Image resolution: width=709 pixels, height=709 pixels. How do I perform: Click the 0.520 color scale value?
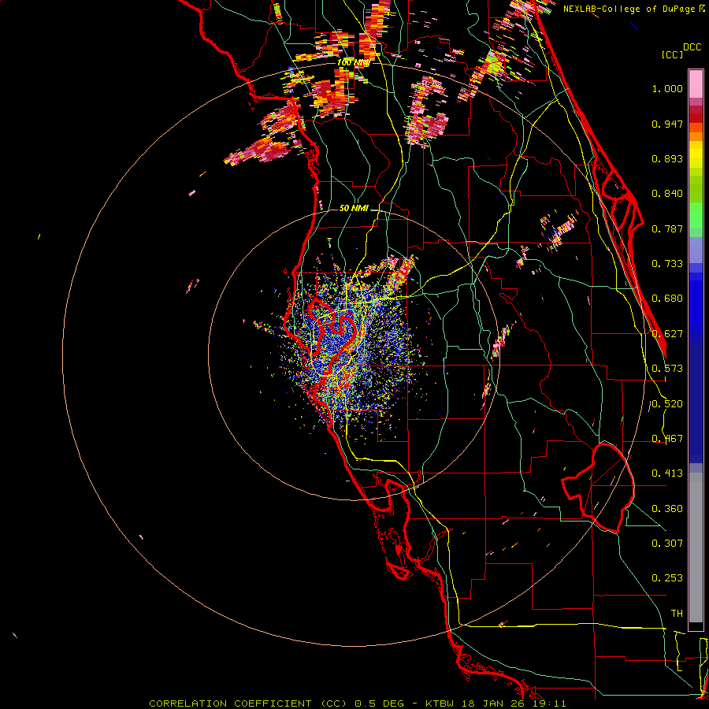tap(667, 404)
